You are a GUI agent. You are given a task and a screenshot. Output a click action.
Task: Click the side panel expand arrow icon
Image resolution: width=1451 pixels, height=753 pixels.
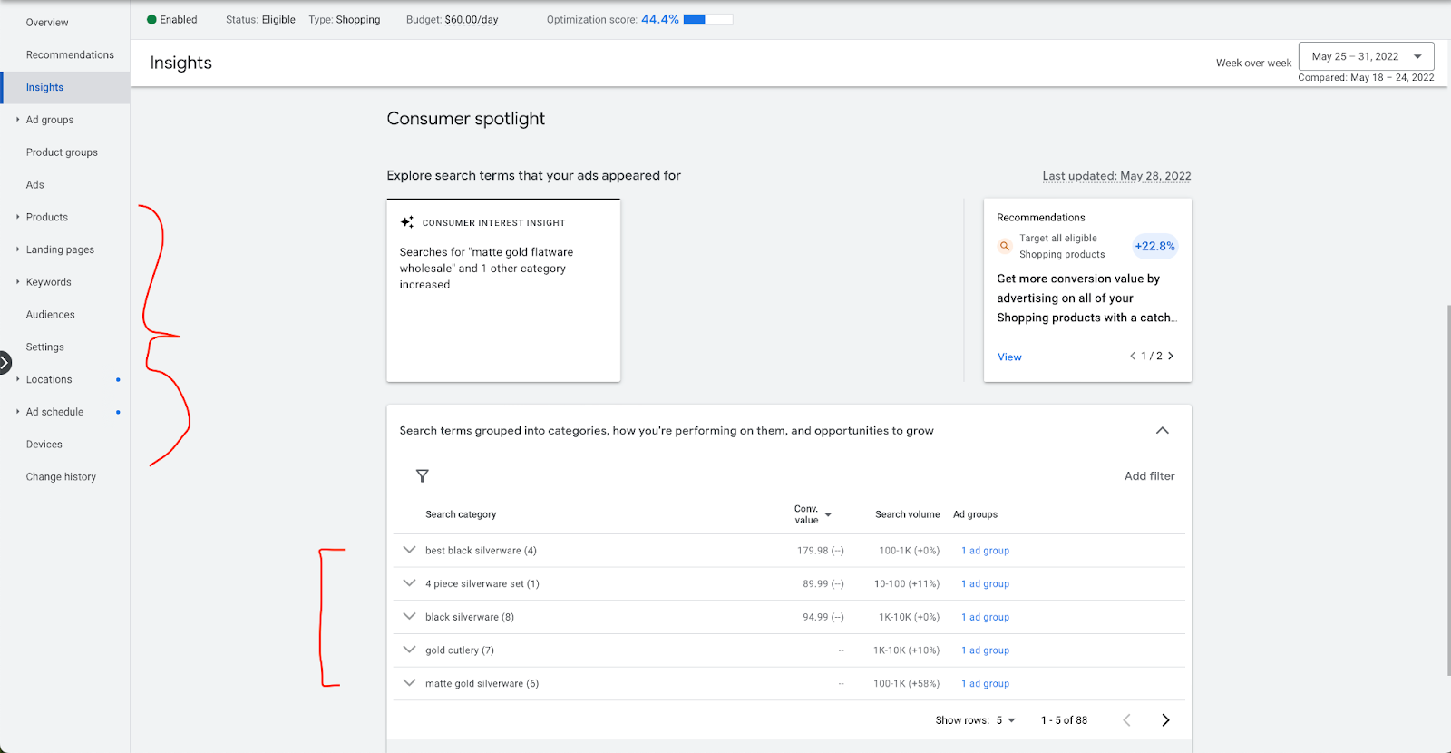click(x=5, y=363)
